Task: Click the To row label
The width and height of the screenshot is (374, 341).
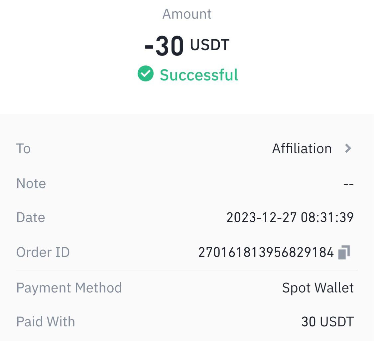Action: coord(23,149)
